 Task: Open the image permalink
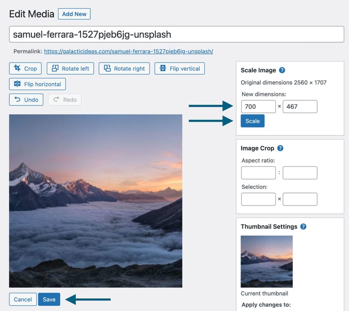click(x=128, y=50)
